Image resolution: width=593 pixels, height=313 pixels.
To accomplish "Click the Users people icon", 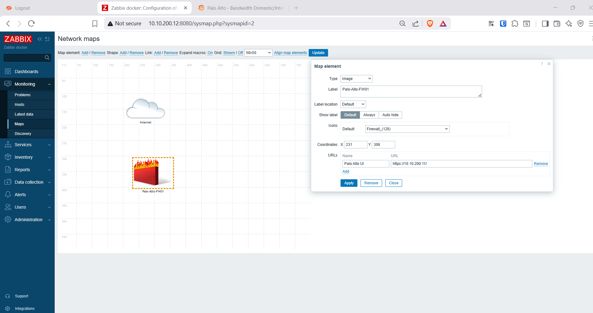I will pyautogui.click(x=8, y=207).
